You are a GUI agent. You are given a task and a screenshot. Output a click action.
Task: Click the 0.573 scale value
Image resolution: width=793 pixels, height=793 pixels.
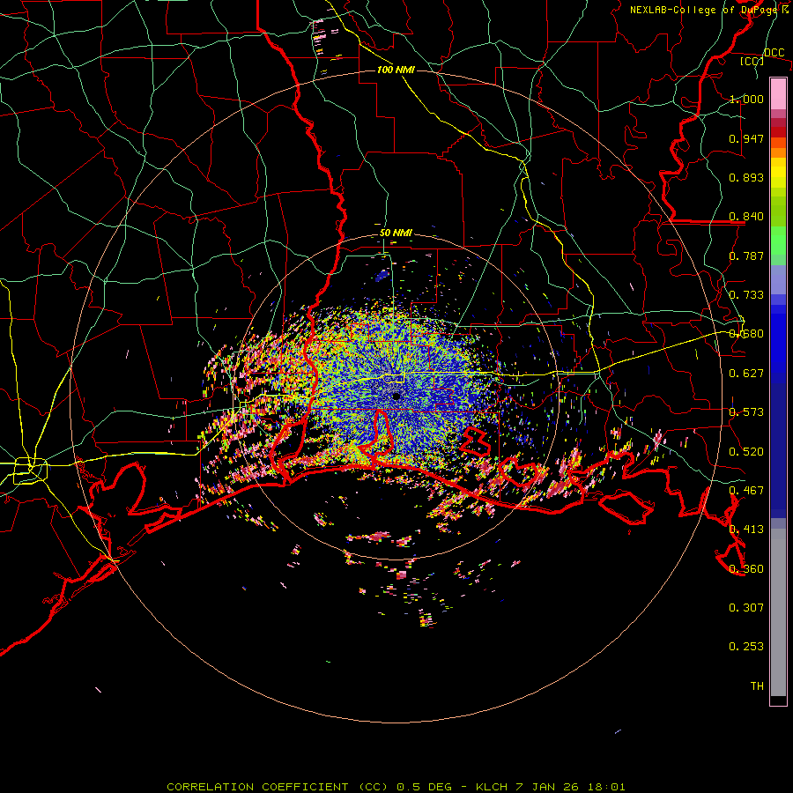pos(746,412)
